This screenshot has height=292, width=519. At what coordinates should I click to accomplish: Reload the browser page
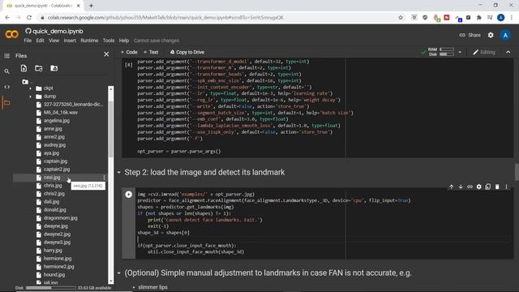(x=29, y=18)
